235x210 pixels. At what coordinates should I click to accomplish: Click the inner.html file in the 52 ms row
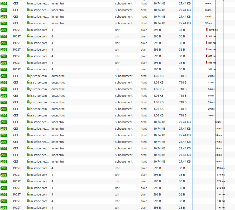(58, 23)
